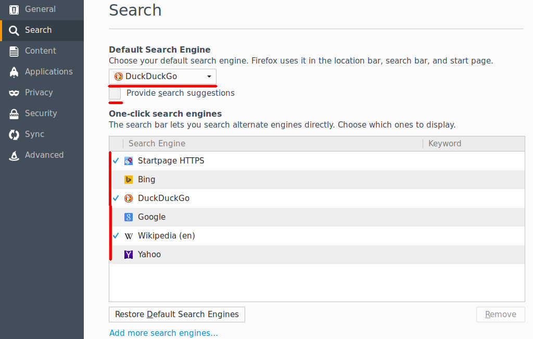Screen dimensions: 533x339
Task: Click the Search Engine column header
Action: click(273, 144)
